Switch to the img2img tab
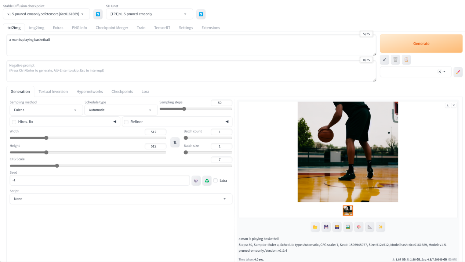 click(37, 28)
